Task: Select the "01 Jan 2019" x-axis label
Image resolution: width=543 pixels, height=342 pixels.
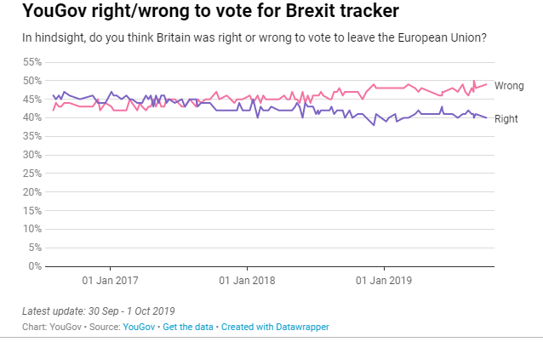Action: (383, 280)
